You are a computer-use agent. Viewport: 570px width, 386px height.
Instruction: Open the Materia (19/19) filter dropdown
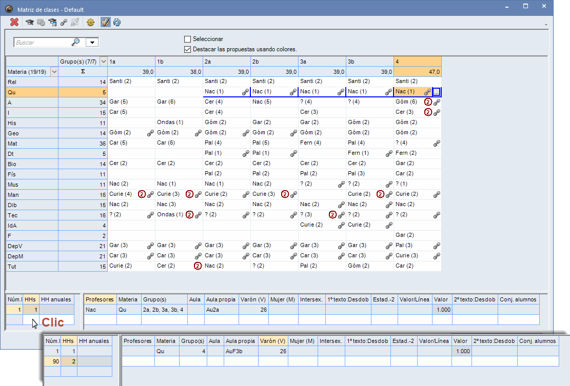(x=54, y=72)
